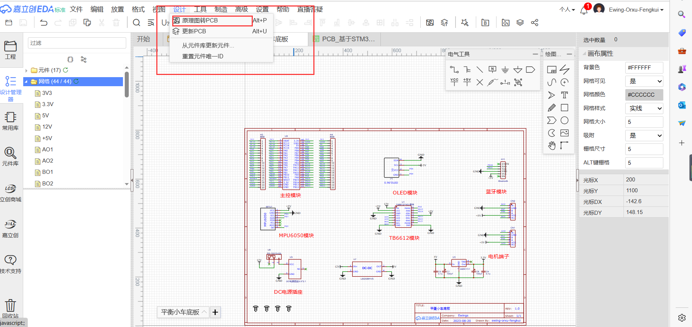Choose 从元件库更新元件 menu entry
Screen dimensions: 692x327
point(221,45)
